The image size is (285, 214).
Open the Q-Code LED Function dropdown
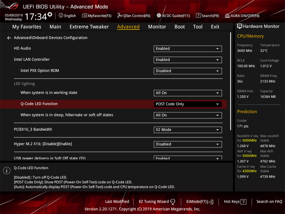coord(188,104)
